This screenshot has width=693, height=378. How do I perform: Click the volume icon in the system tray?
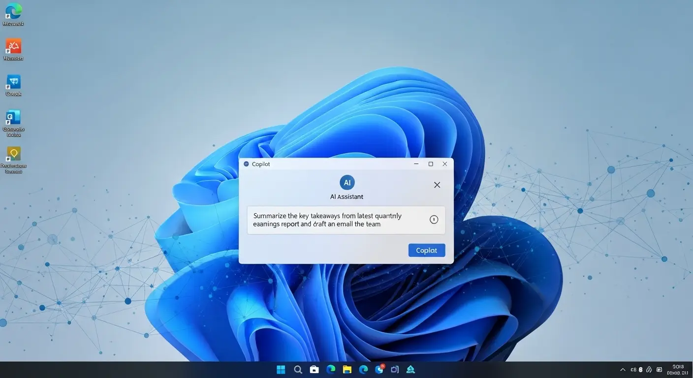640,369
